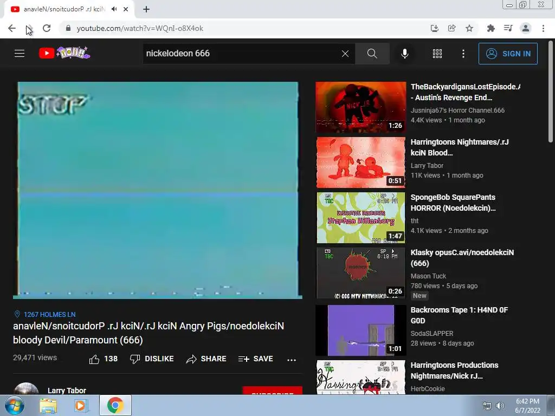The height and width of the screenshot is (416, 555).
Task: Click the video player showing STOP screen
Action: (158, 190)
